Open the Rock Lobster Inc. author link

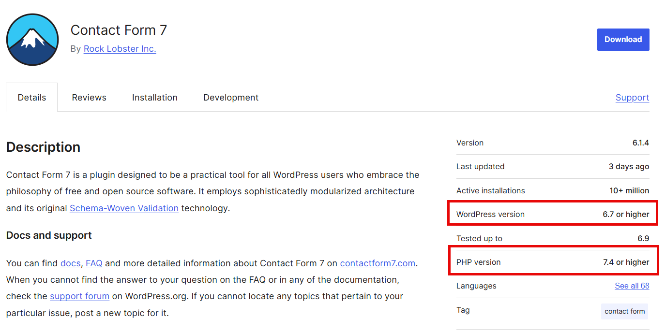coord(120,49)
